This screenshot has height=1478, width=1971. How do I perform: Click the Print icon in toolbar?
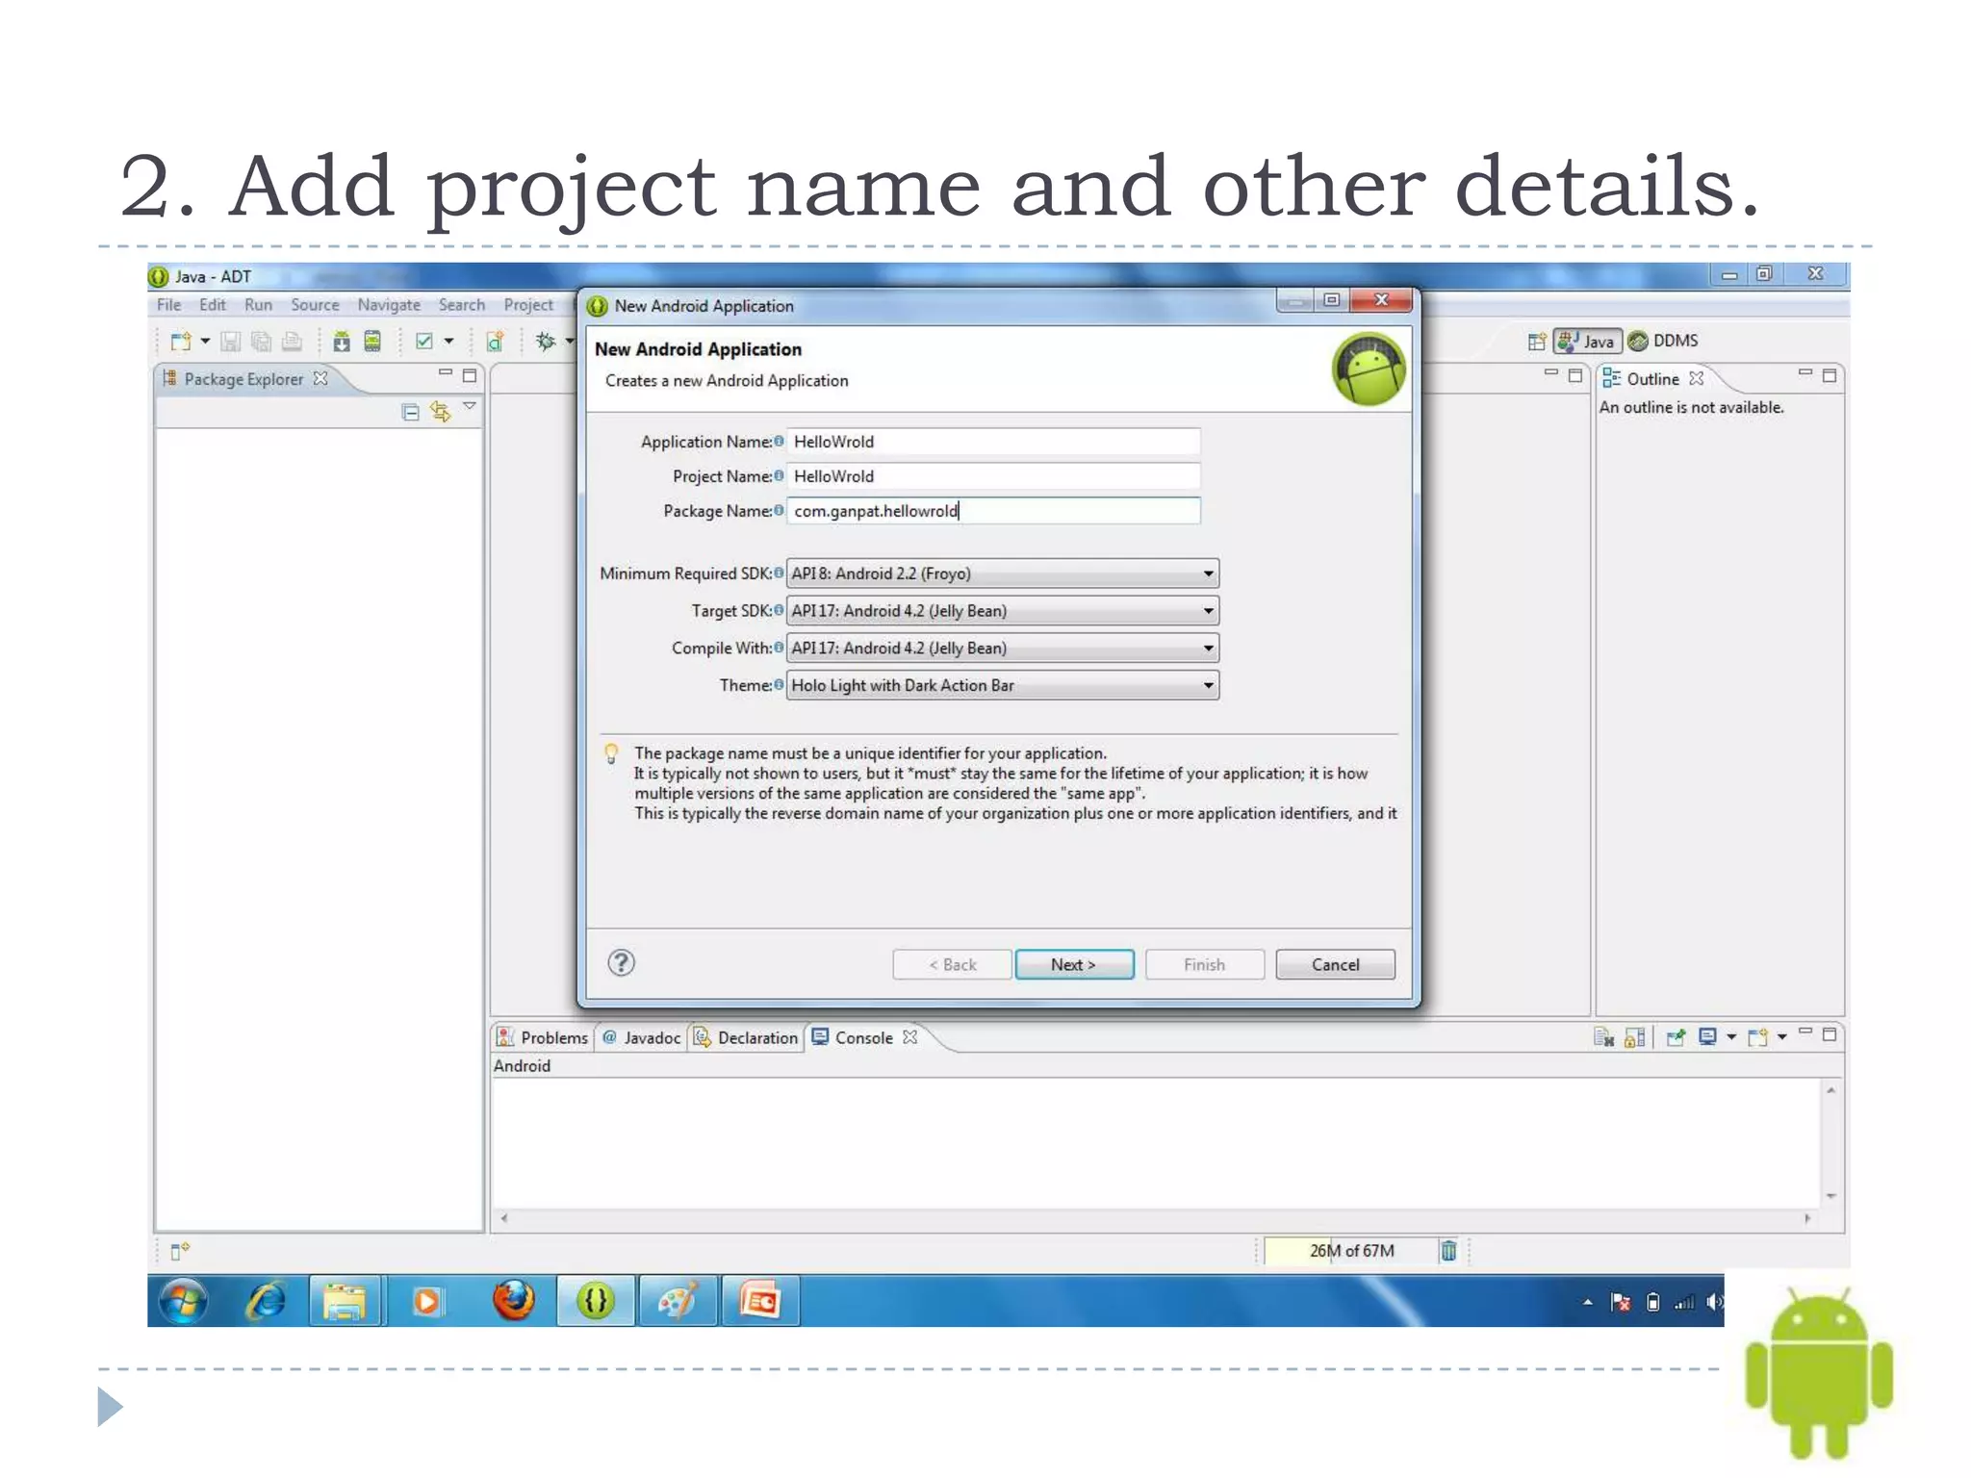292,342
